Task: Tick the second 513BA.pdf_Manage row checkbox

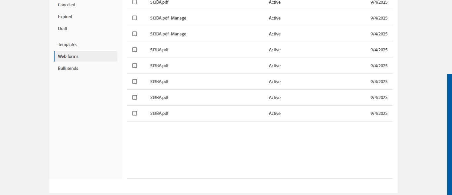Action: point(135,34)
